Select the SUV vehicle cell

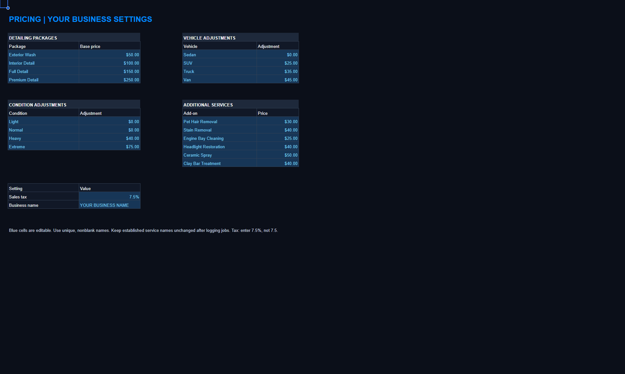(x=219, y=63)
